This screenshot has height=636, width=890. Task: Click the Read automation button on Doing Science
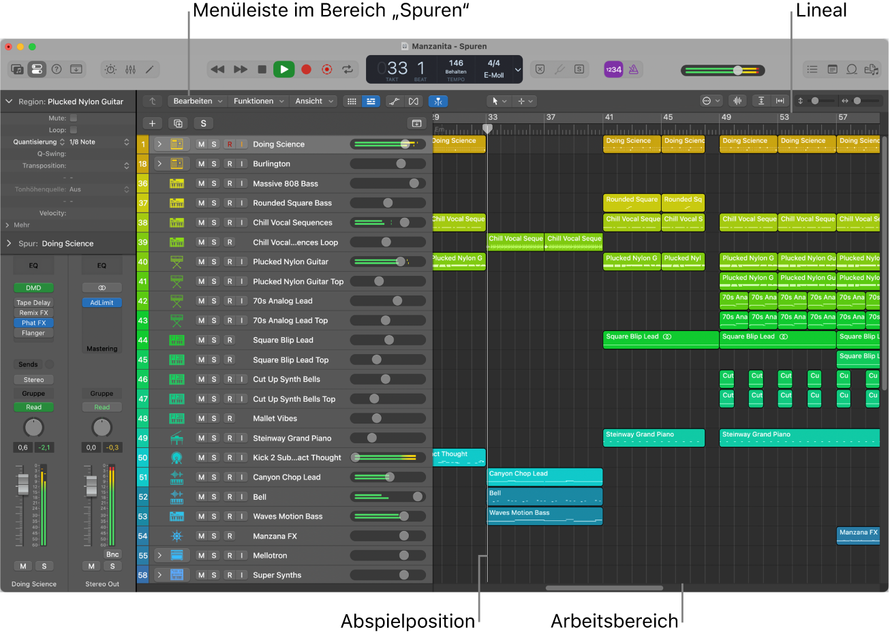coord(33,407)
